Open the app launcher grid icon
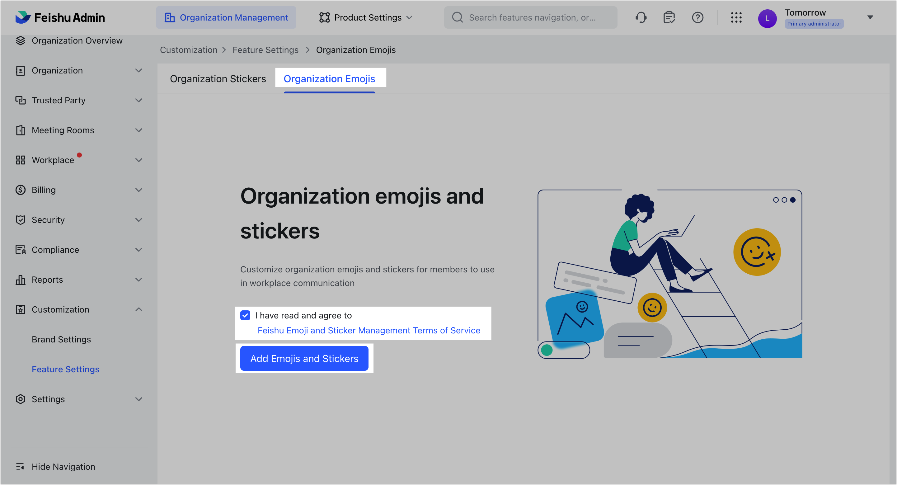 736,17
